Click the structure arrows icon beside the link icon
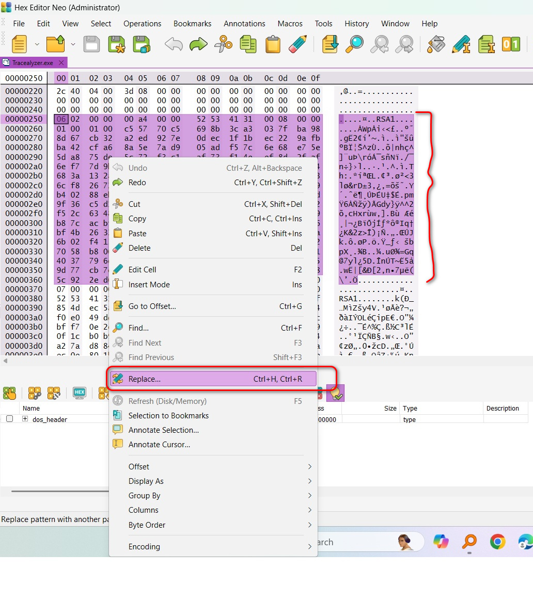533x603 pixels. click(x=54, y=393)
